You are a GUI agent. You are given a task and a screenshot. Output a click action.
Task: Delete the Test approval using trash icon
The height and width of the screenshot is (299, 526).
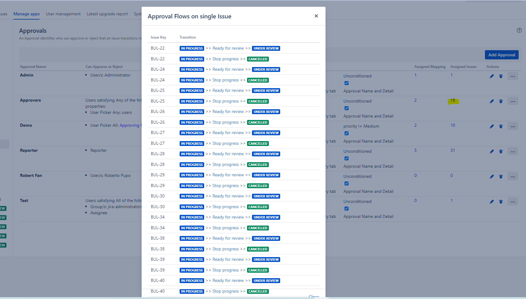(501, 202)
